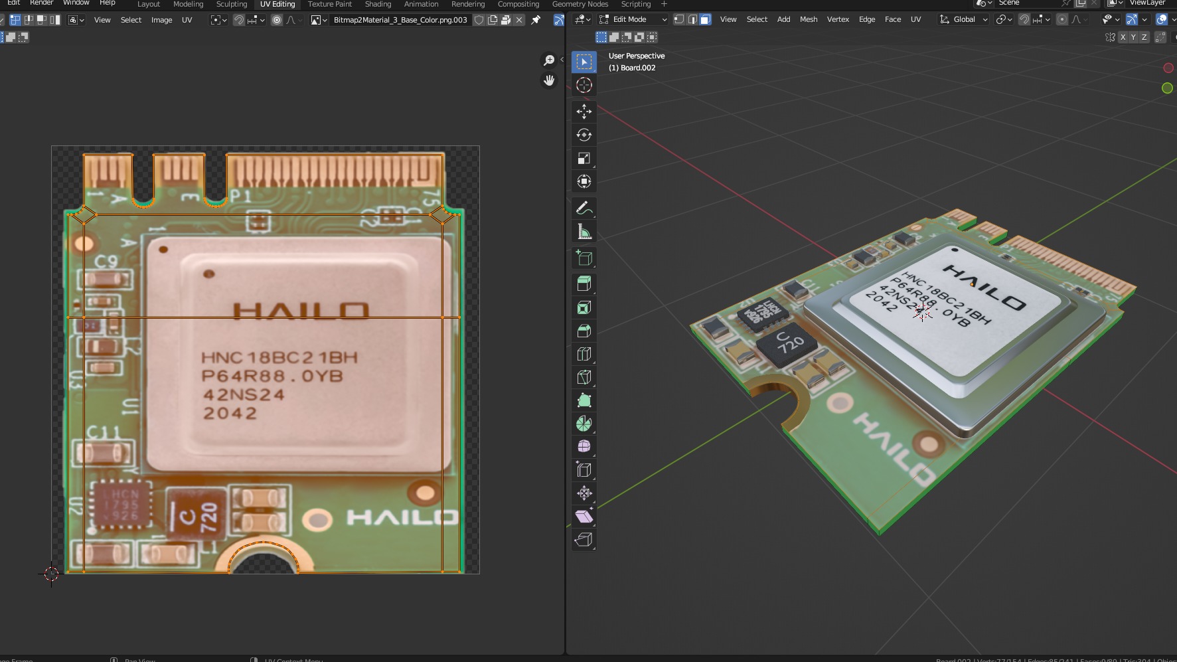The height and width of the screenshot is (662, 1177).
Task: Click the pan hand icon in UV editor
Action: pyautogui.click(x=549, y=81)
